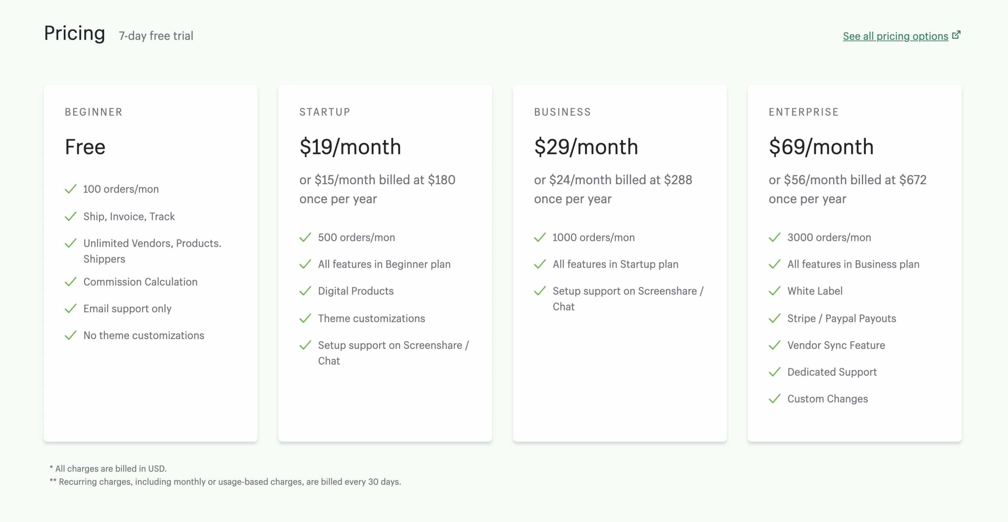Click the checkmark beside Vendor Sync Feature
Screen dimensions: 1008x522
click(775, 345)
